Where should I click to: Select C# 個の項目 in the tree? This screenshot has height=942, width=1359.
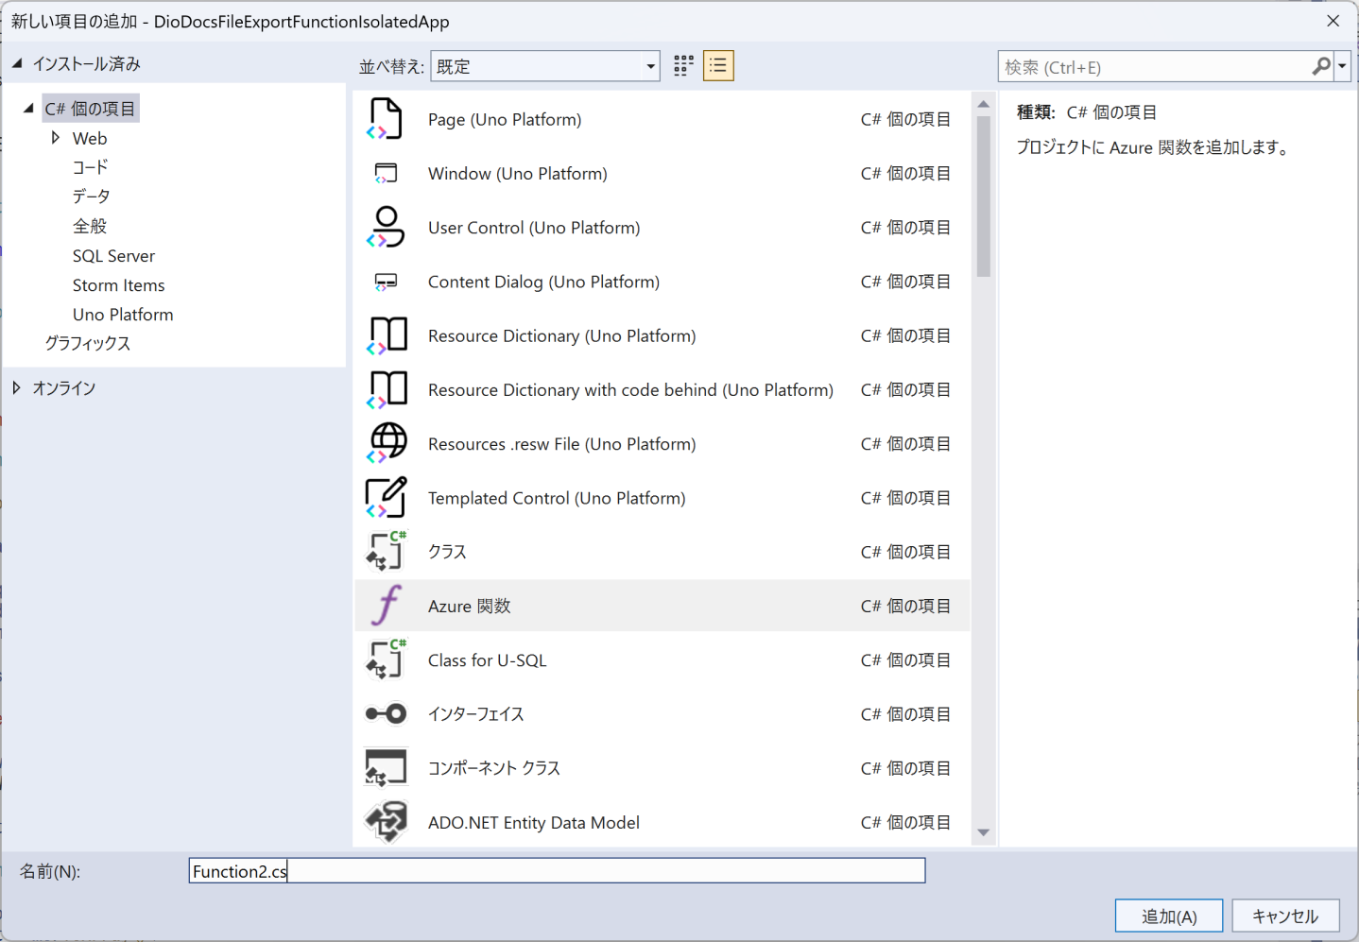pos(91,109)
